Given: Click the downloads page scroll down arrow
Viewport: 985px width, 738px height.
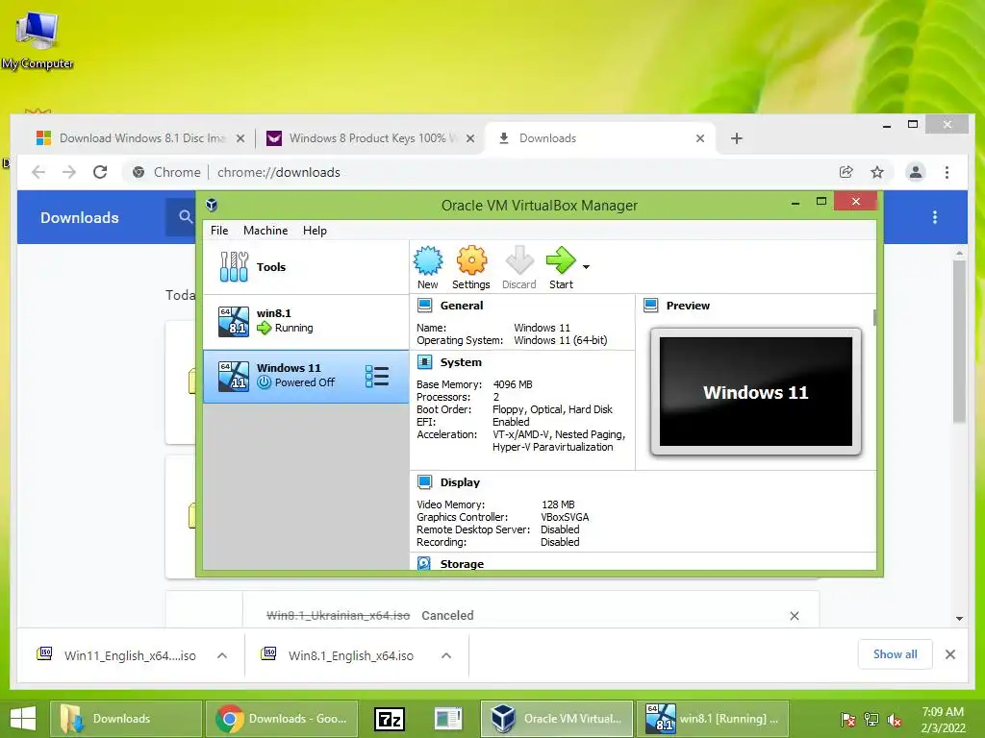Looking at the screenshot, I should coord(959,618).
